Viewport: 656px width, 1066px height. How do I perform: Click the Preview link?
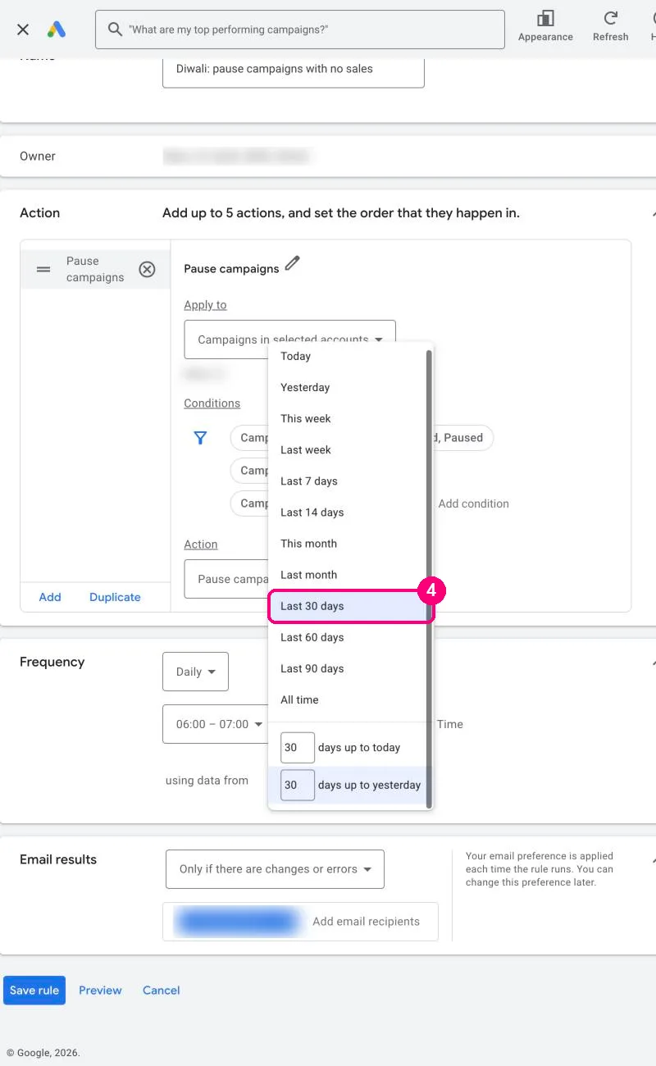point(100,991)
